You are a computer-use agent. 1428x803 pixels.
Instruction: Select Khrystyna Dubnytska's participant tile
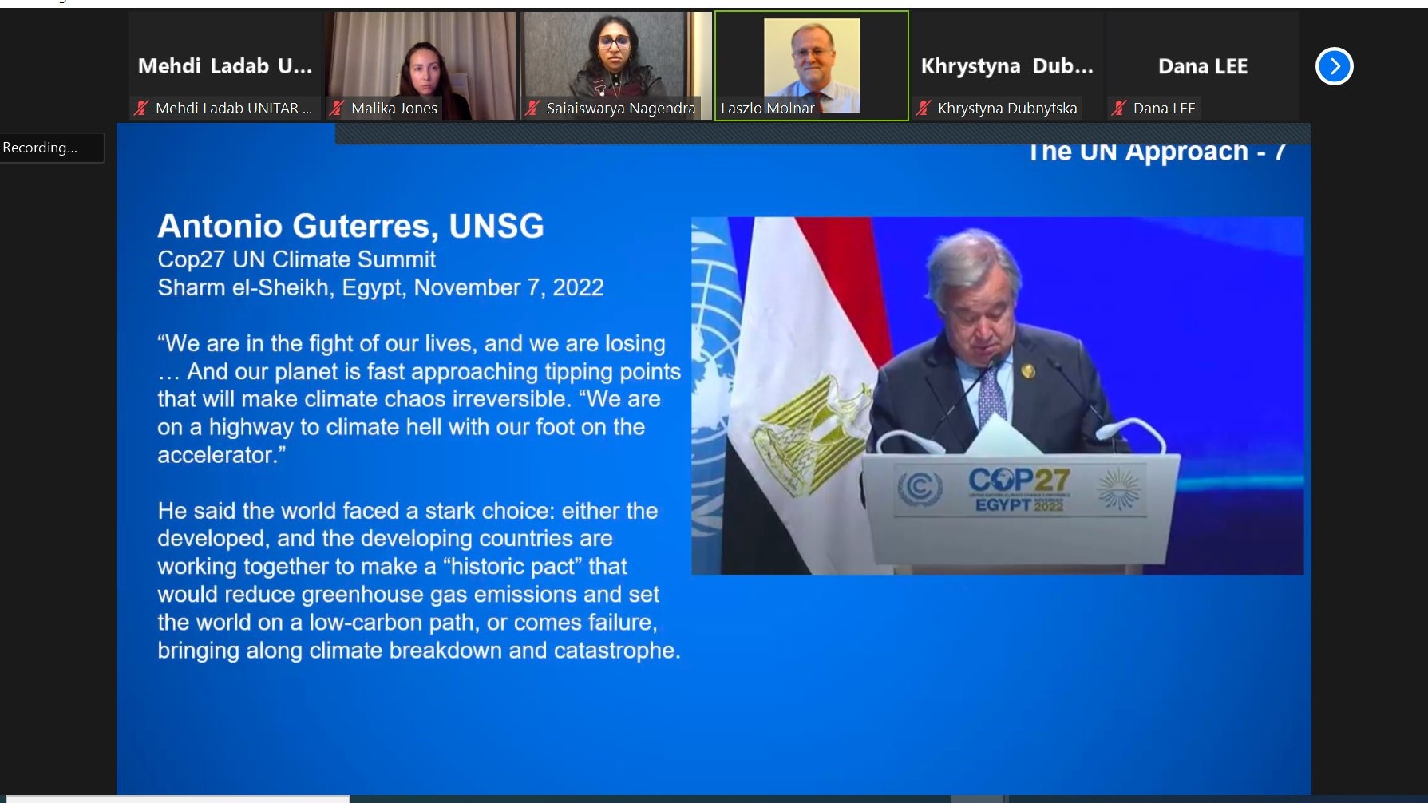tap(1007, 65)
